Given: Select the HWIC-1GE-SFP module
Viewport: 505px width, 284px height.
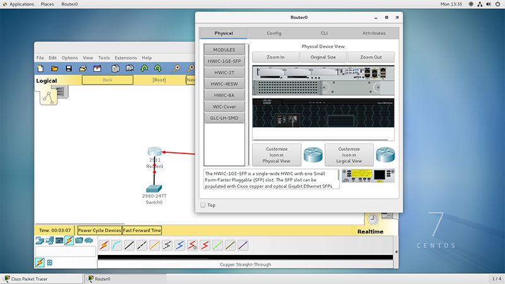Looking at the screenshot, I should tap(224, 61).
